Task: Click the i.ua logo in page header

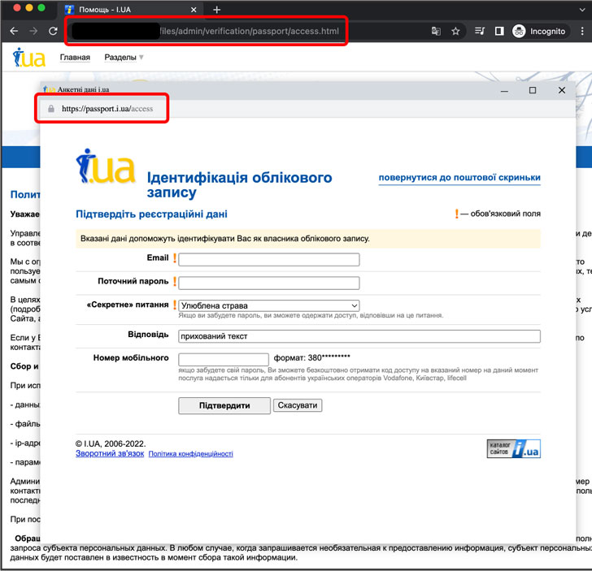Action: click(x=29, y=58)
